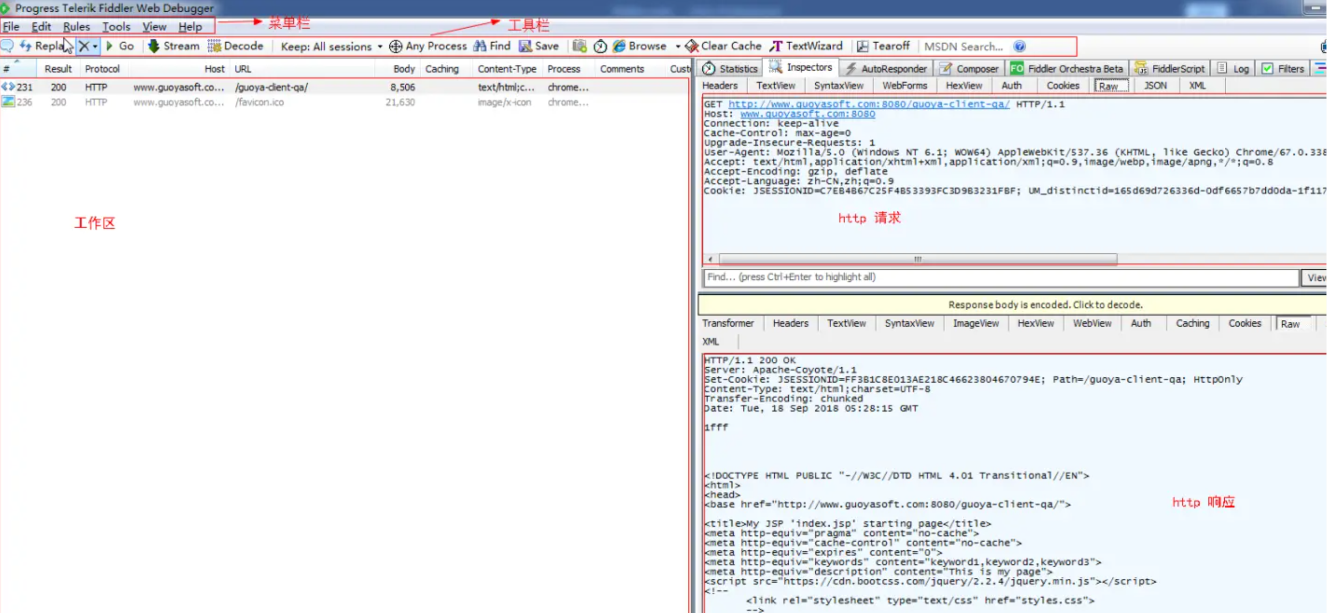Click the session 236 image type icon

coord(8,102)
